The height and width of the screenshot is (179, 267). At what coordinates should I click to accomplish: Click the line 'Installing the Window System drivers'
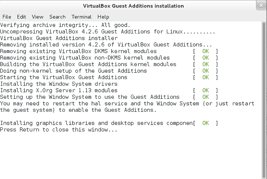click(59, 84)
